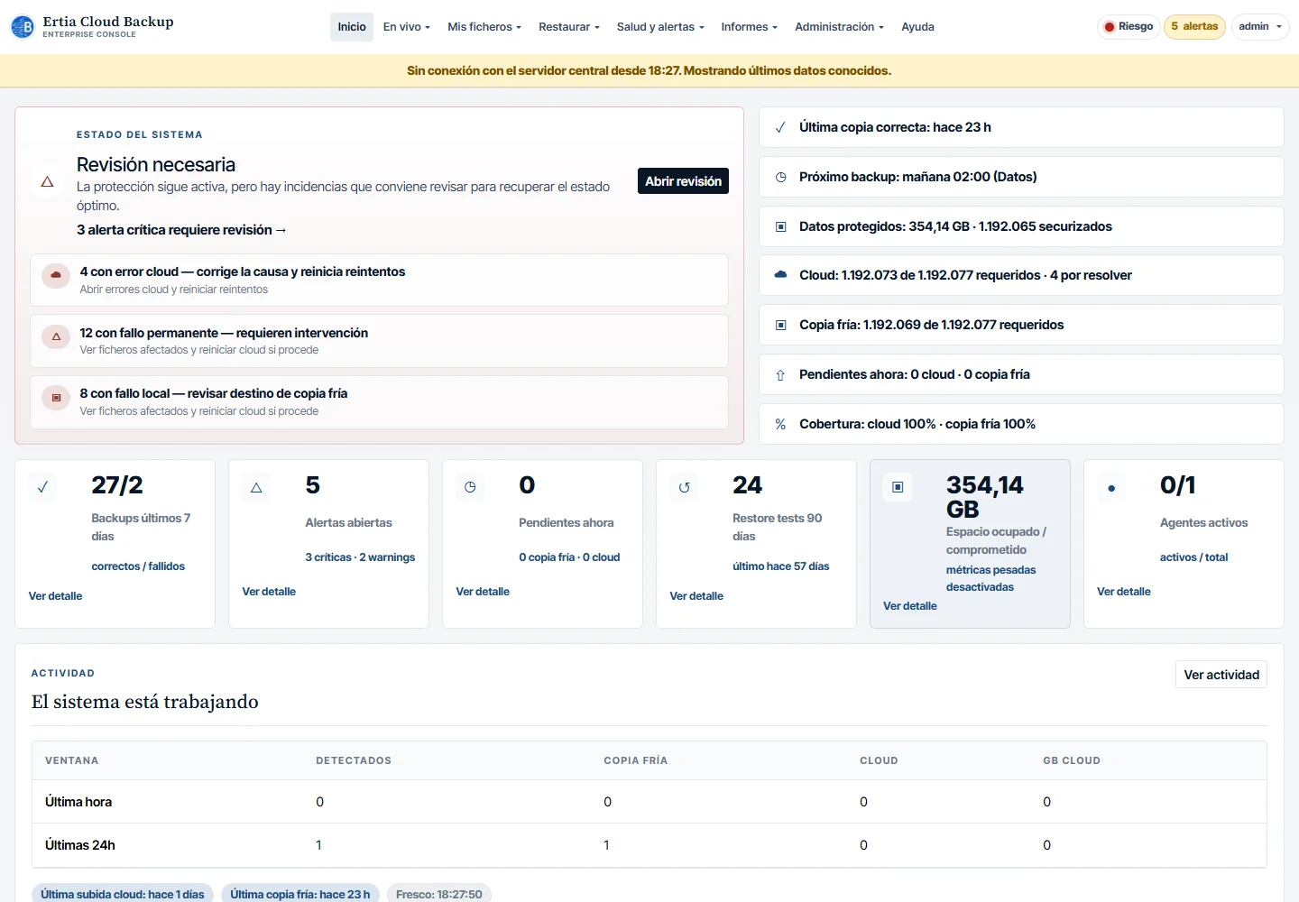Viewport: 1299px width, 902px height.
Task: Open Ver detalle in the Espacio ocupado card
Action: 910,606
